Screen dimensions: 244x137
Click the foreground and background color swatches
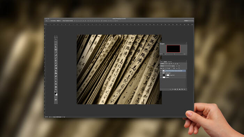pos(56,94)
